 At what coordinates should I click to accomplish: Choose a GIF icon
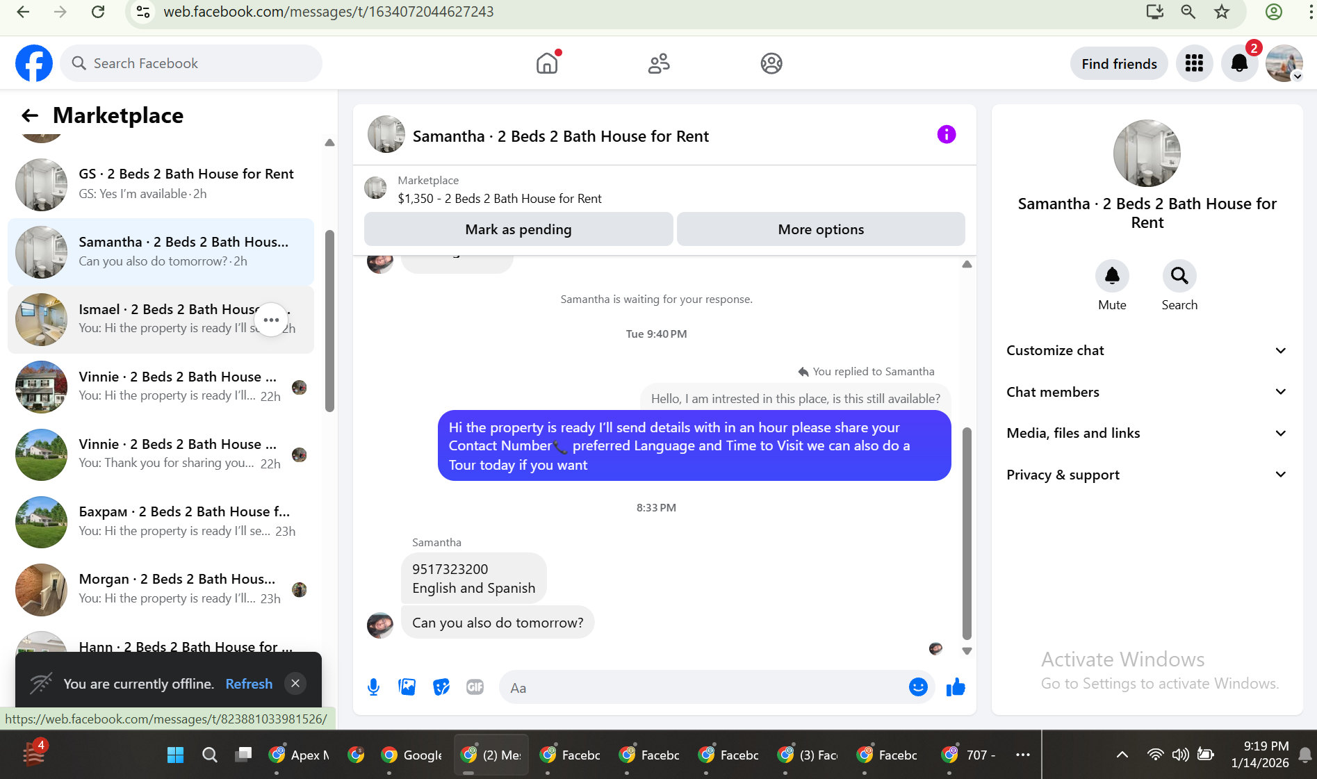click(x=475, y=687)
